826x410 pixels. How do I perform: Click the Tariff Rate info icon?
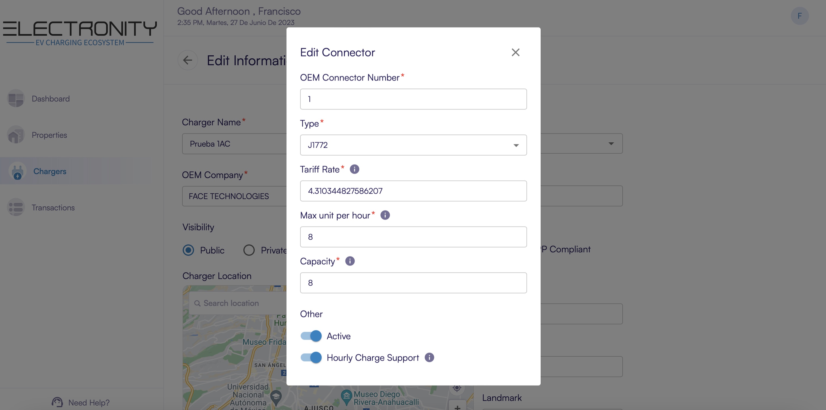click(x=354, y=169)
